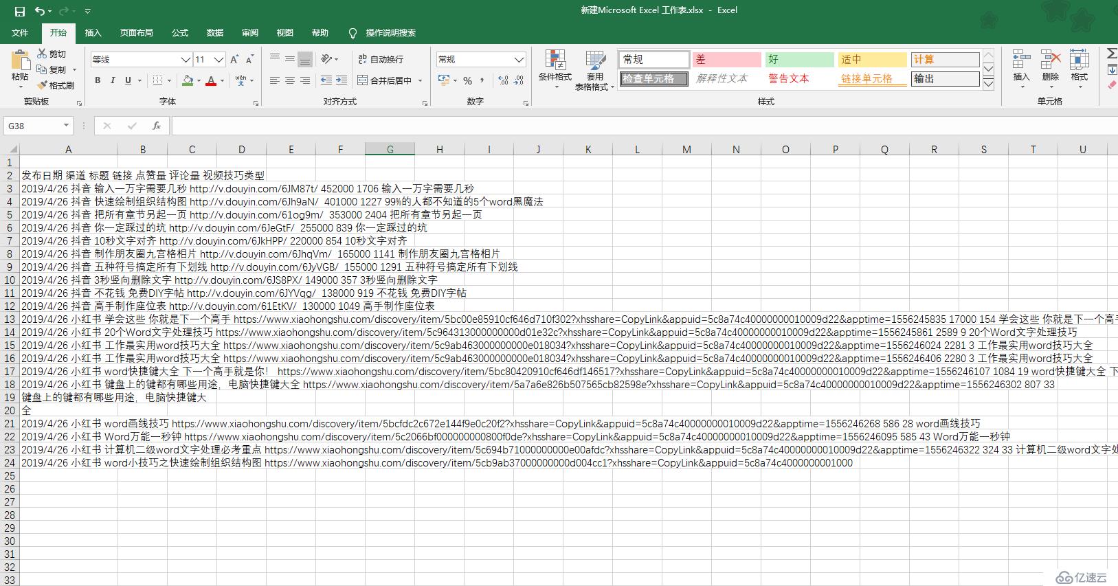The width and height of the screenshot is (1118, 586).
Task: Apply comma style number format
Action: [482, 80]
